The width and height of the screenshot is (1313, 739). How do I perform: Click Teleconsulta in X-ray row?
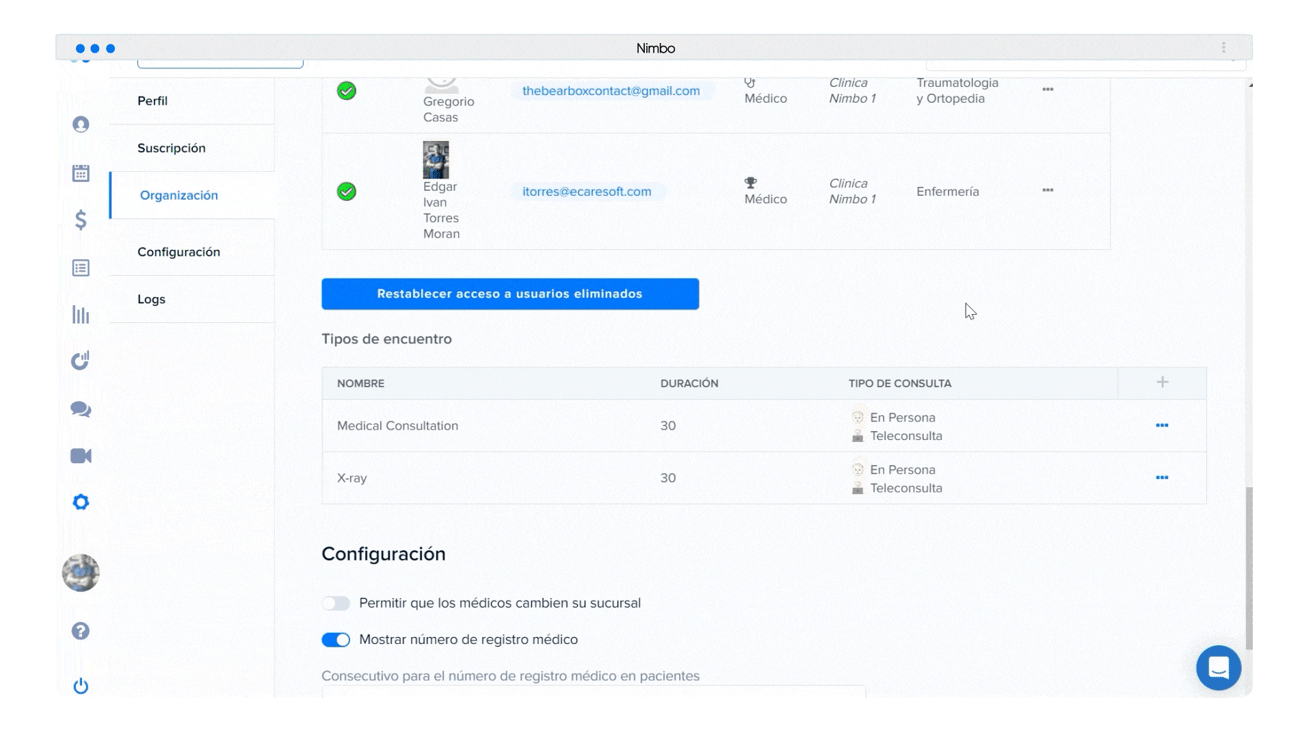(906, 488)
